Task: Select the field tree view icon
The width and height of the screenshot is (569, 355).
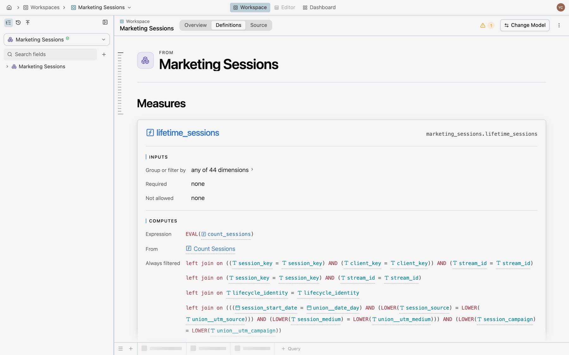Action: pyautogui.click(x=8, y=22)
